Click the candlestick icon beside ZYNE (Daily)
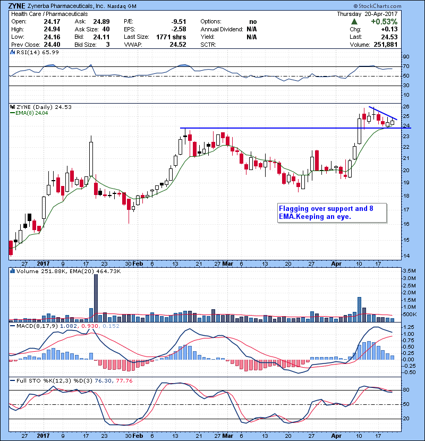Viewport: 425px width, 441px height. pos(12,107)
